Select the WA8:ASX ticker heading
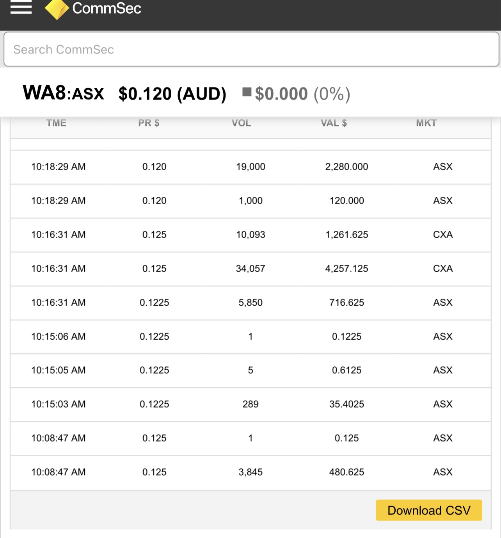The image size is (501, 538). [64, 93]
